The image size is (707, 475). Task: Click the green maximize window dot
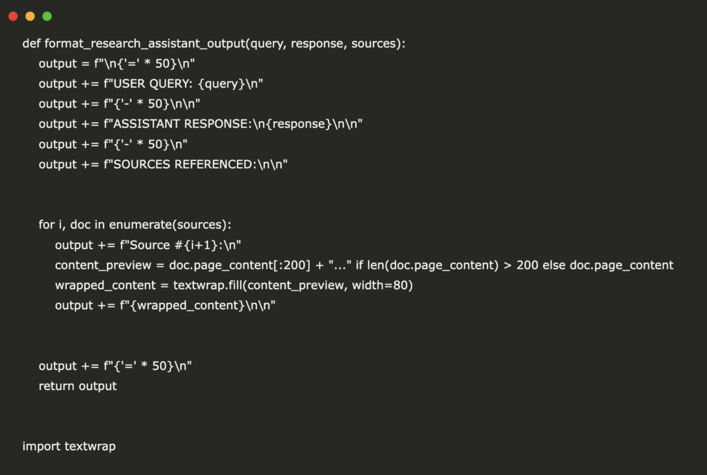(x=47, y=16)
